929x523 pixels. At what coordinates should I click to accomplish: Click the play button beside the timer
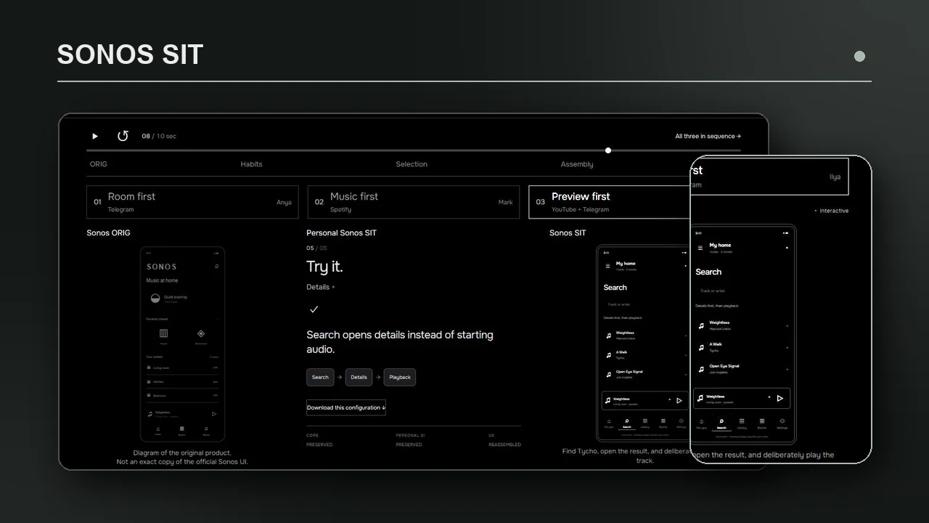[95, 136]
